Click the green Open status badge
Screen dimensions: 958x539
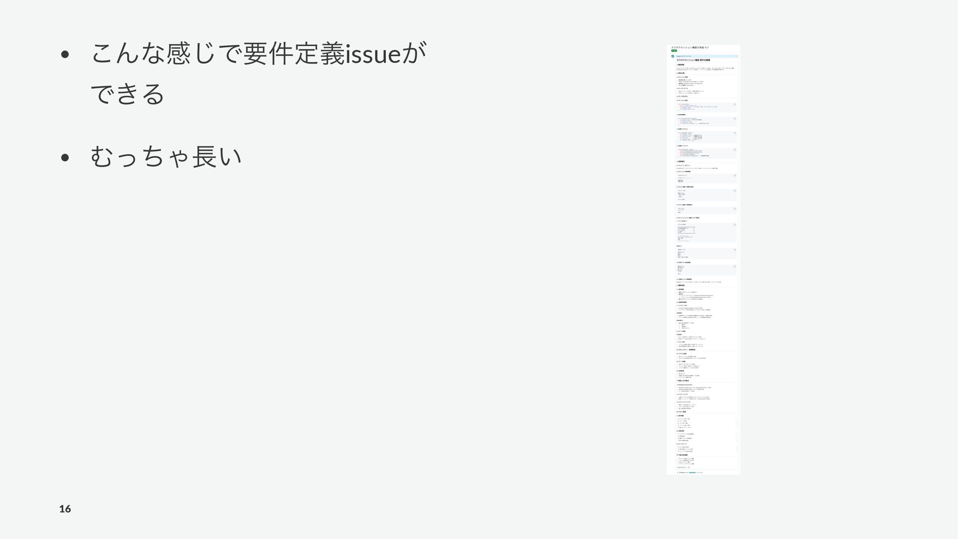coord(674,50)
